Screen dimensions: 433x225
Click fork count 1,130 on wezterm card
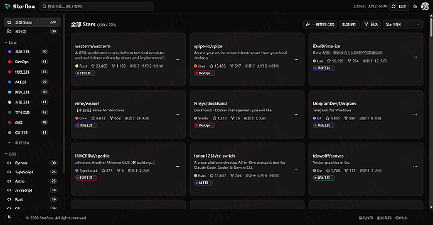pos(119,66)
